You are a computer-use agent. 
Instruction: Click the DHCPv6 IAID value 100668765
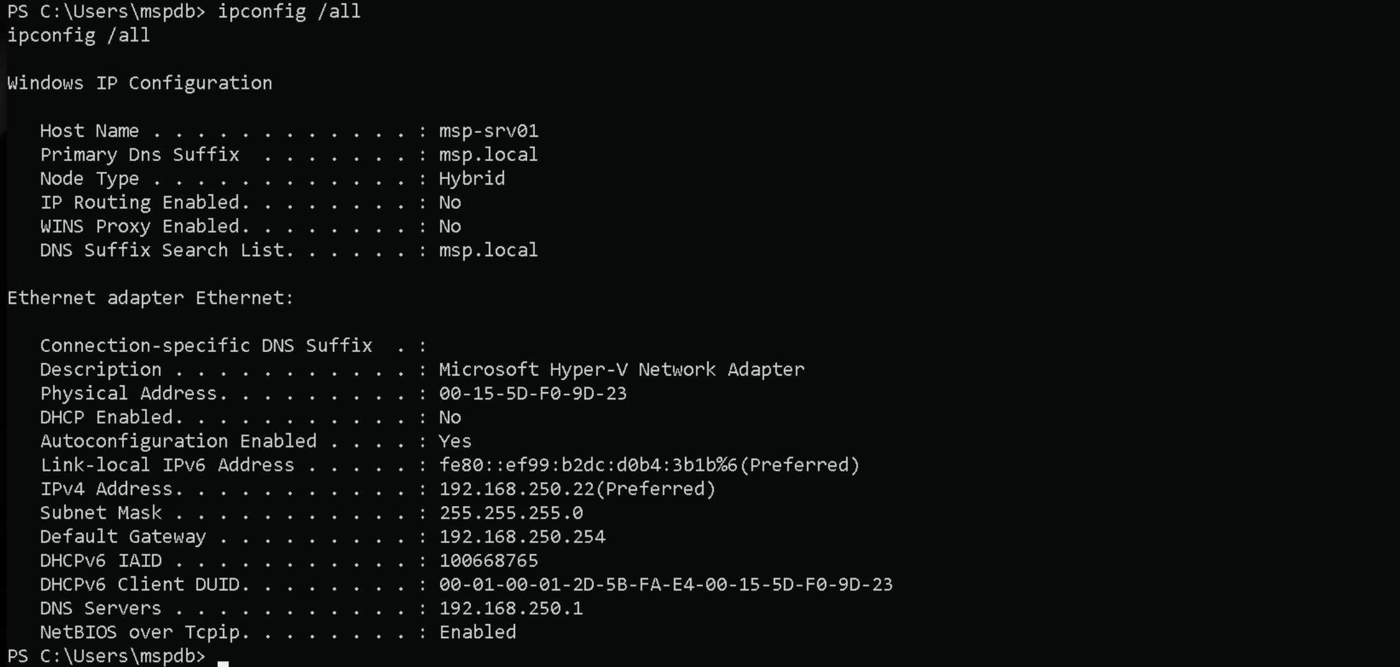coord(488,561)
